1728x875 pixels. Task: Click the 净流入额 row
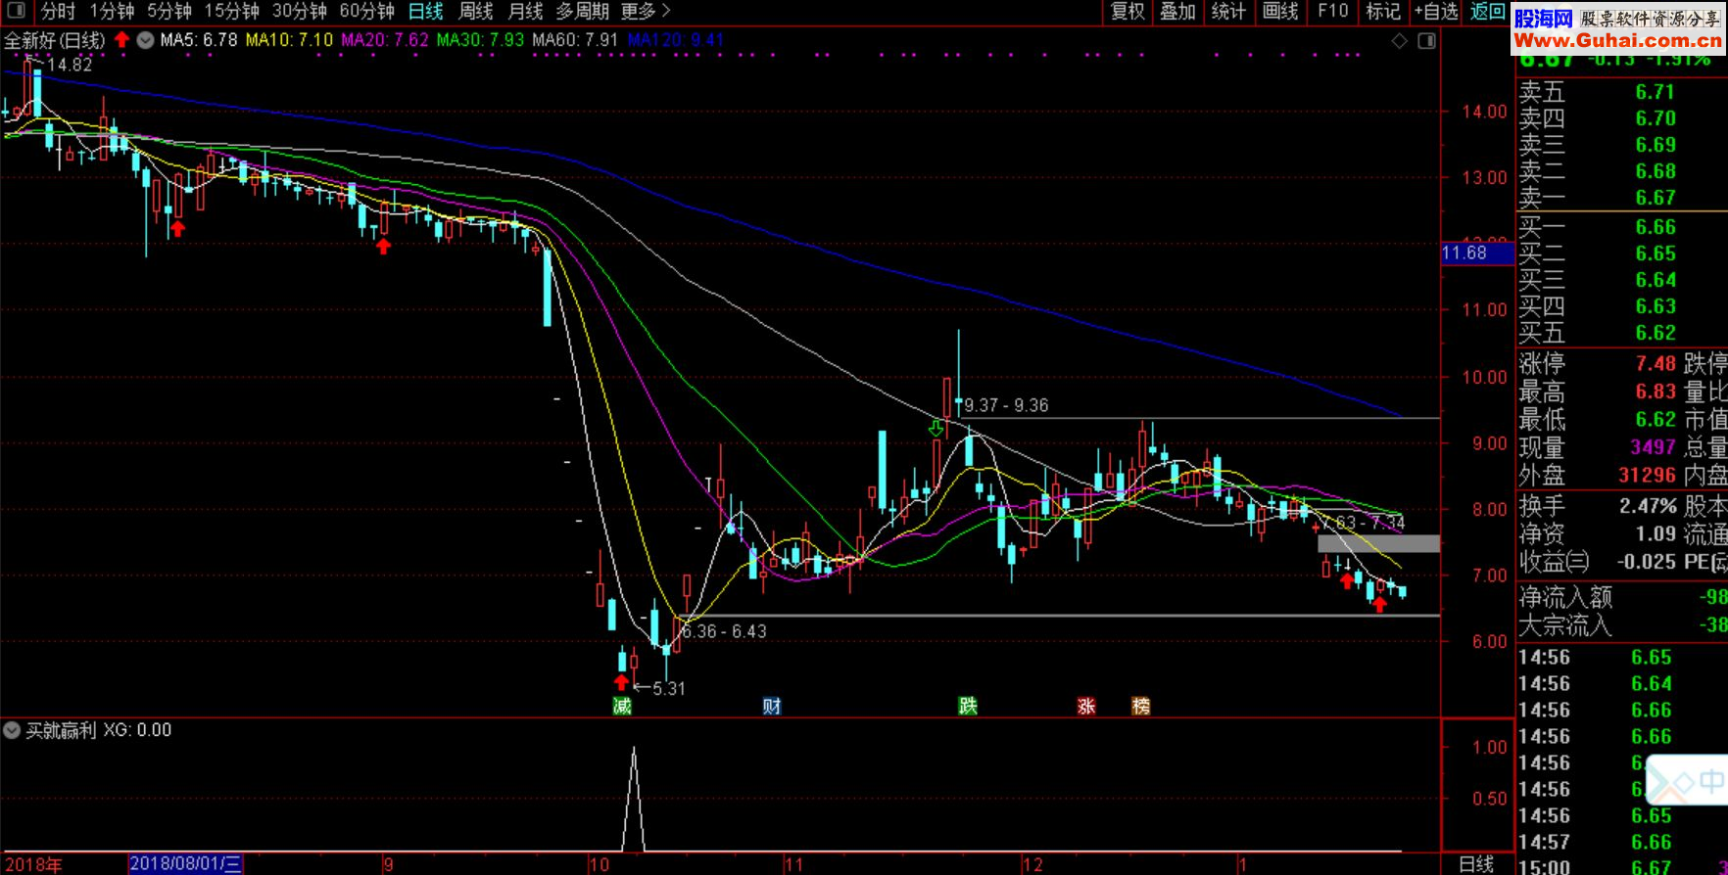pyautogui.click(x=1622, y=597)
